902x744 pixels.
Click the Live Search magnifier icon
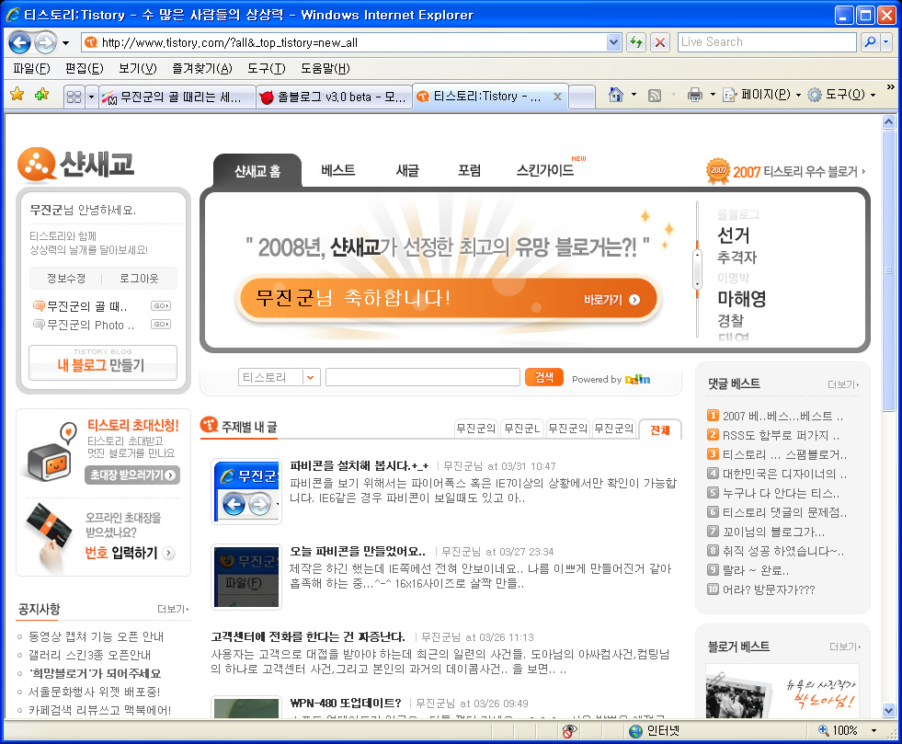point(871,42)
